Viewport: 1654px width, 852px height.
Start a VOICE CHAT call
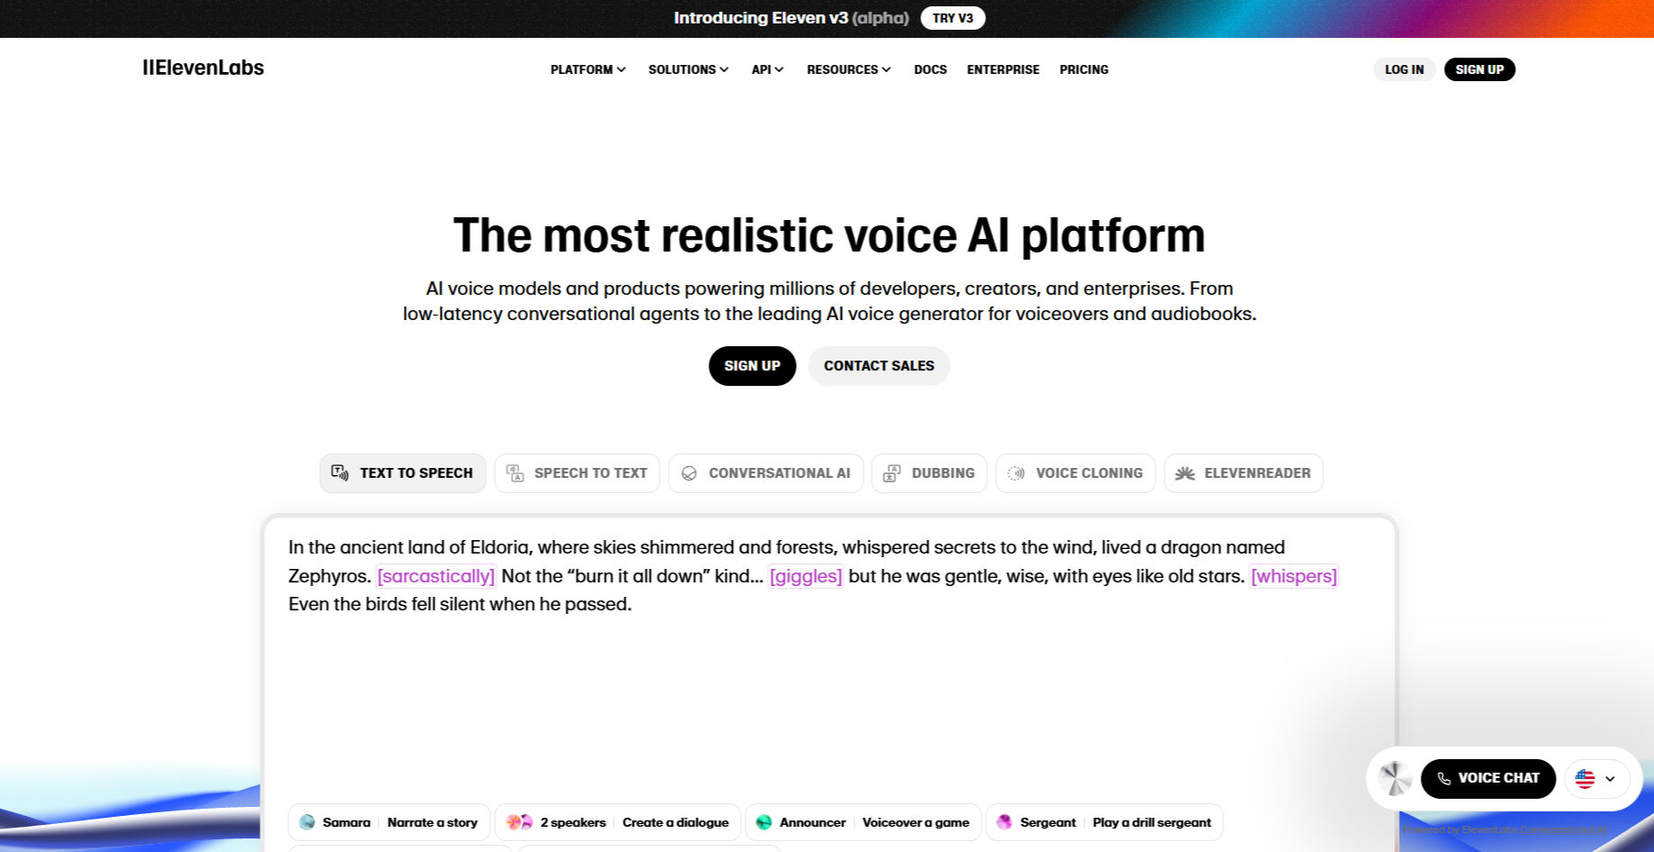(1488, 779)
